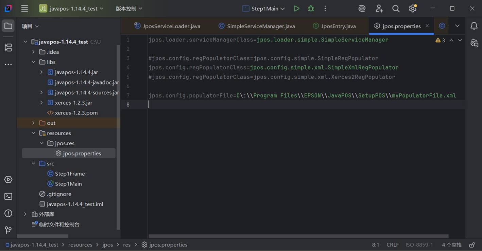Change the CRLF line separator in the status bar
The width and height of the screenshot is (482, 251).
point(393,245)
